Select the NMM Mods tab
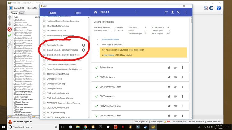Screen dimensions: 232x130 click(x=22, y=13)
